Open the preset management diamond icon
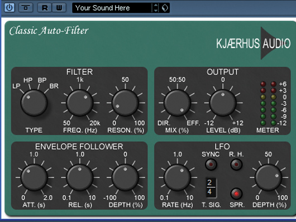Image resolution: width=296 pixels, height=222 pixels. pyautogui.click(x=165, y=8)
